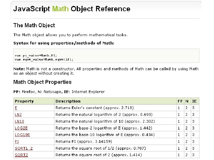
Task: Follow the SQRT1_2 property link
Action: click(x=24, y=148)
